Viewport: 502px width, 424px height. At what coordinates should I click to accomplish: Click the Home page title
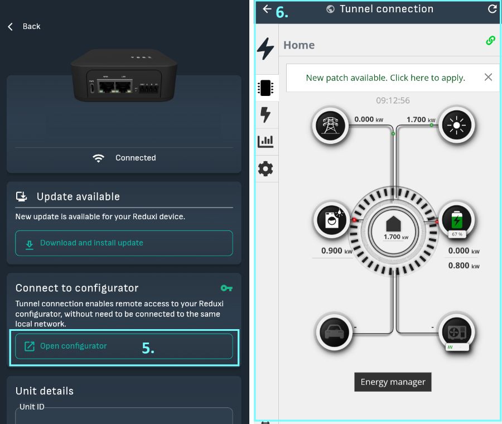299,45
